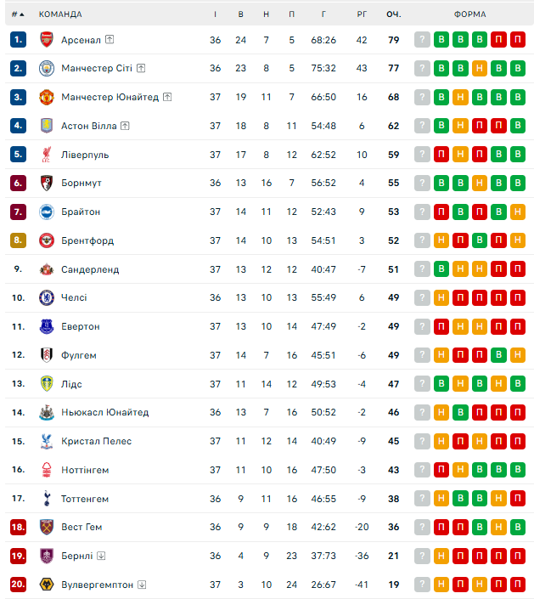Click the Manchester City club crest

(47, 68)
